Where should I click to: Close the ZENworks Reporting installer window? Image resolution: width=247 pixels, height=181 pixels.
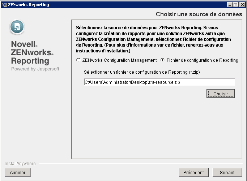pyautogui.click(x=242, y=5)
